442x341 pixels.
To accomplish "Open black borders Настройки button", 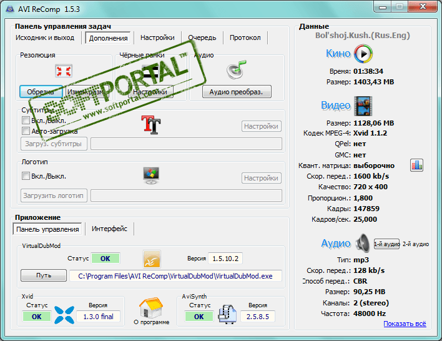I will (x=150, y=92).
